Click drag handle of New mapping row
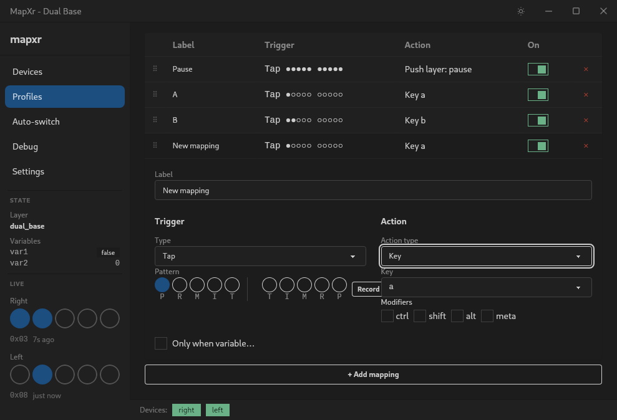Screen dimensions: 617x420 click(x=155, y=146)
